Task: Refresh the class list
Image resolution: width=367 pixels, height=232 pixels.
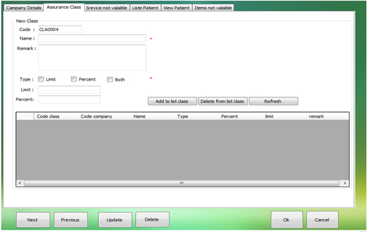Action: 274,101
